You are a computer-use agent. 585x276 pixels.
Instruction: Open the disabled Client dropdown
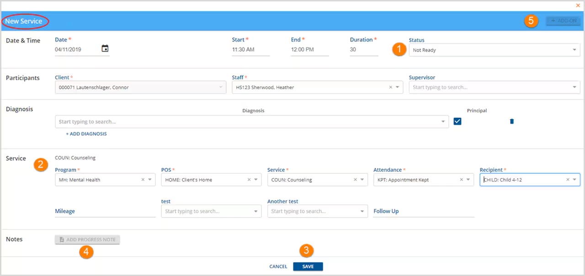[x=140, y=87]
